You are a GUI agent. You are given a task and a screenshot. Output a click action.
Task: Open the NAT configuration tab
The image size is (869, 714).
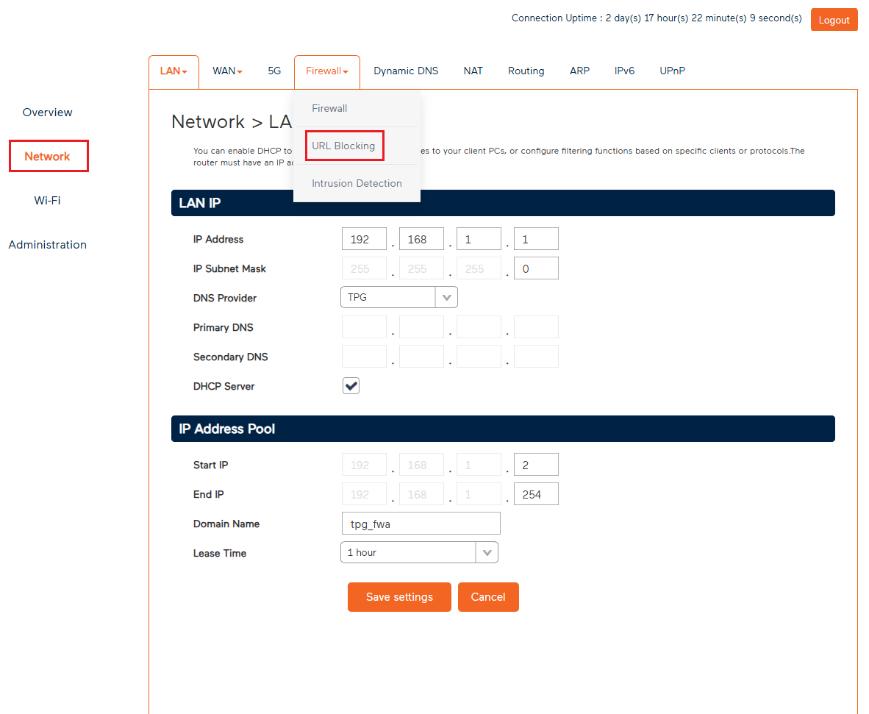473,71
